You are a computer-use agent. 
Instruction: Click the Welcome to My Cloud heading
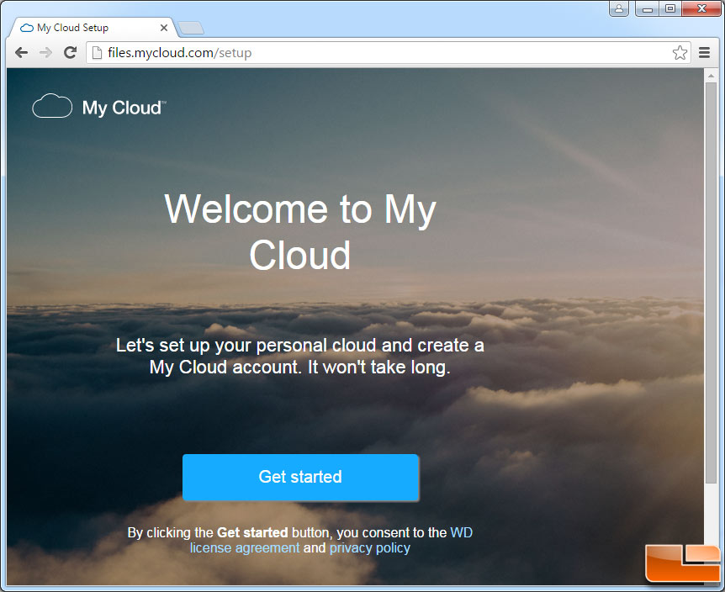click(x=300, y=232)
